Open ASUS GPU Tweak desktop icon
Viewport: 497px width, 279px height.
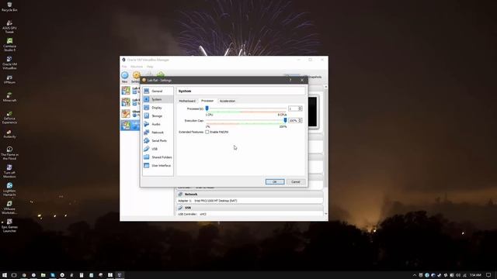[9, 26]
